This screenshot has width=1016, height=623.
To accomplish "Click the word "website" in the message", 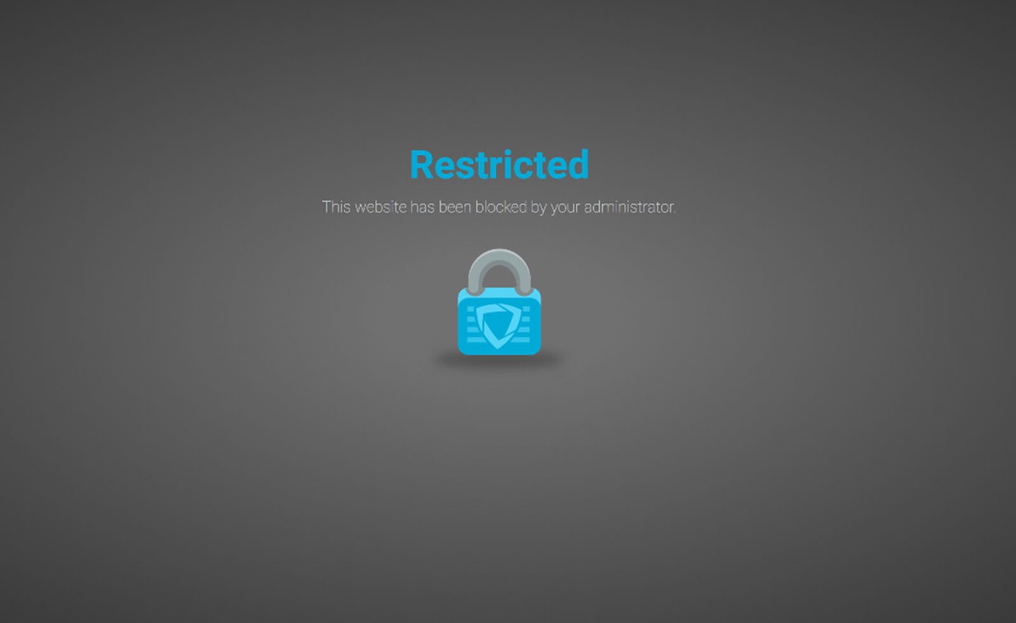I will click(x=380, y=207).
